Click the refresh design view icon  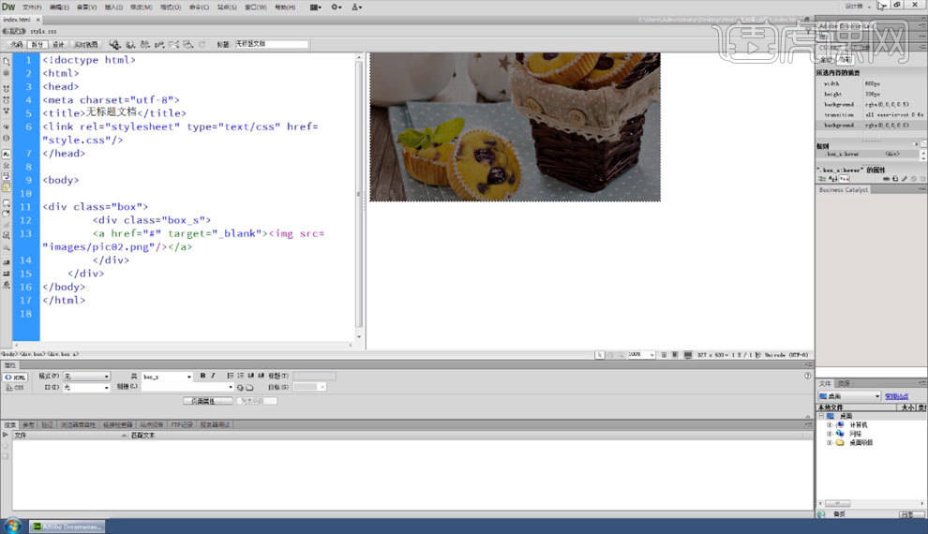click(x=202, y=44)
